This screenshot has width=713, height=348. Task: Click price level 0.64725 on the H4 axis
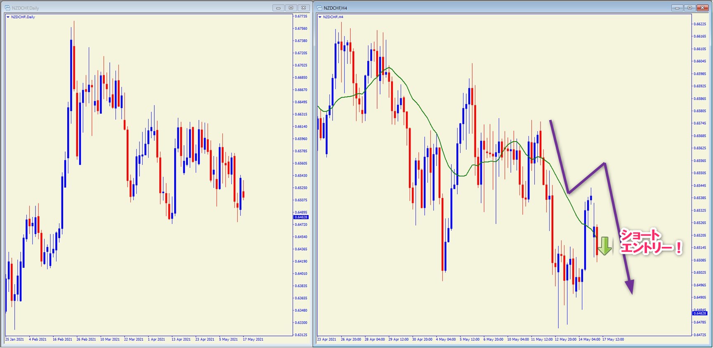(700, 335)
